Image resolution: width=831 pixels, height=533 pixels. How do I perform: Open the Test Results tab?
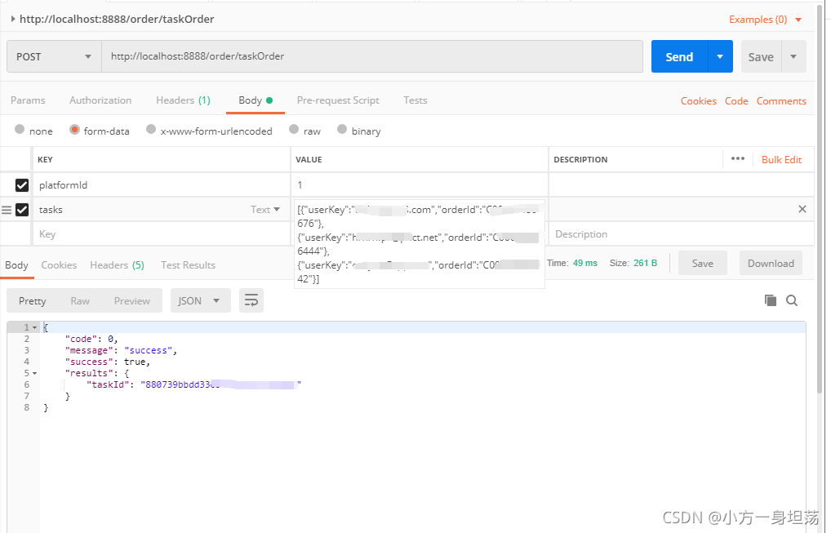coord(188,265)
